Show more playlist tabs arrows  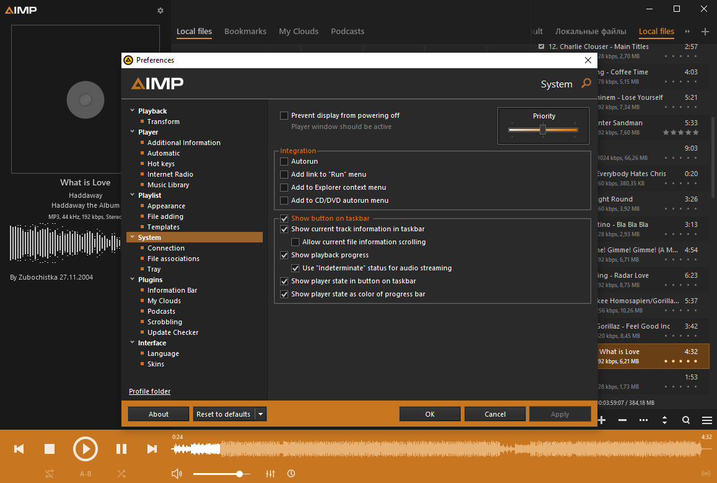687,32
